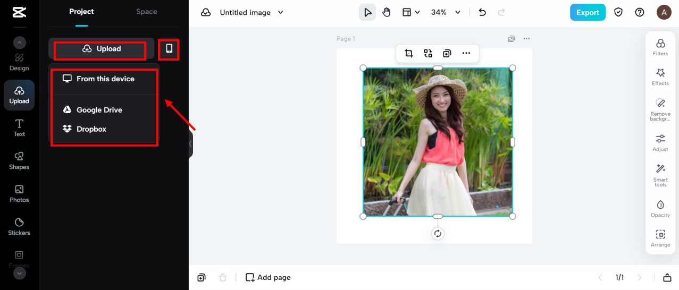
Task: Select the pointer select tool
Action: [367, 12]
